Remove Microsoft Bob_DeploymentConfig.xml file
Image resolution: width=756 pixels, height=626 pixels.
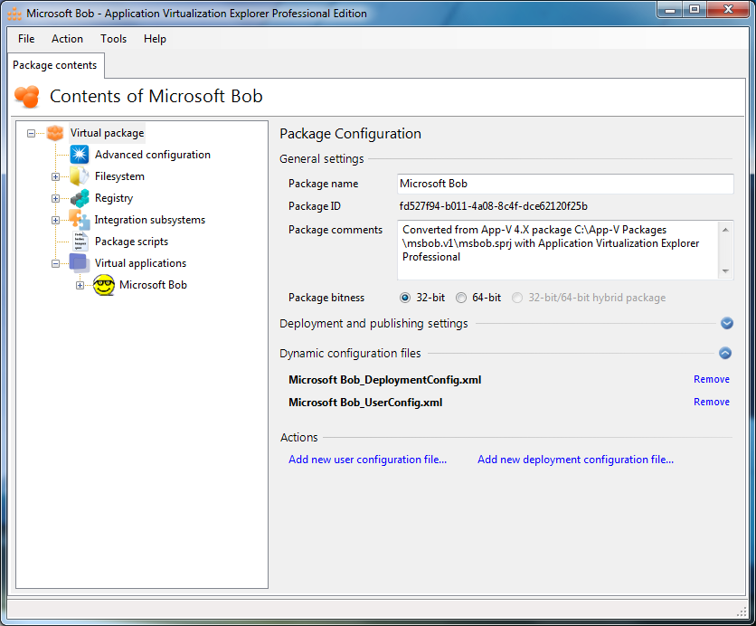711,379
